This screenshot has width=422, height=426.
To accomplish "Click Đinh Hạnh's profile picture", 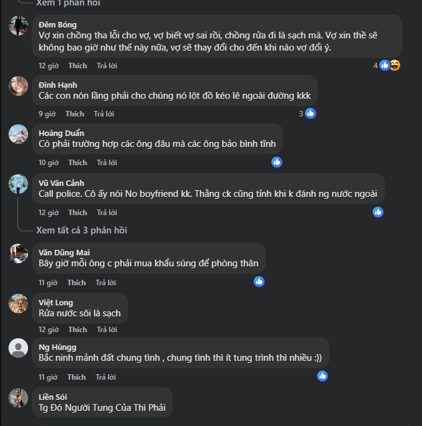I will 18,86.
